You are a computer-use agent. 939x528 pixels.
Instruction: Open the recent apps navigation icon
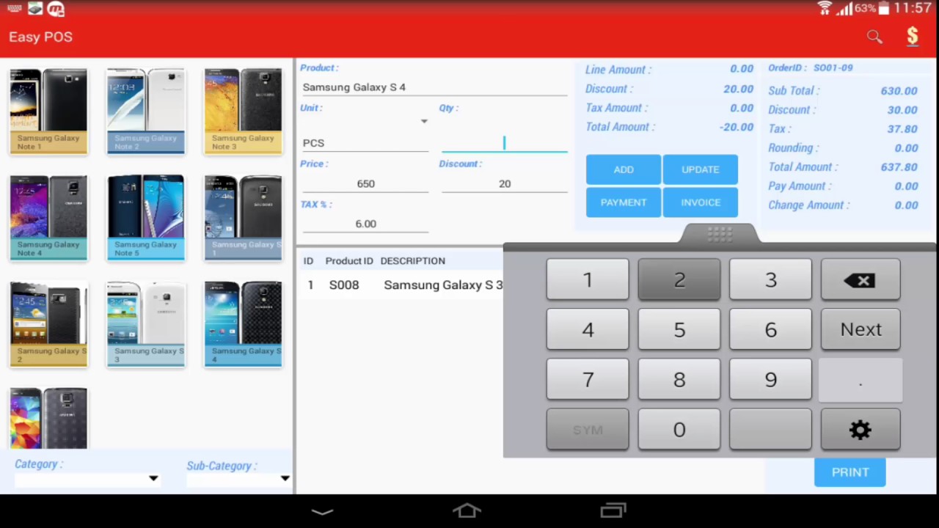613,510
